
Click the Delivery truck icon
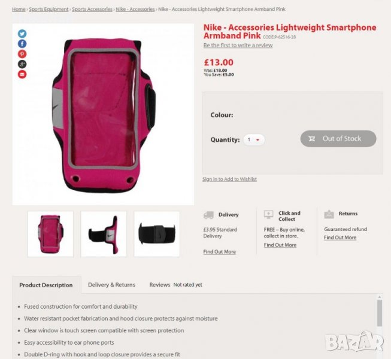pos(208,215)
